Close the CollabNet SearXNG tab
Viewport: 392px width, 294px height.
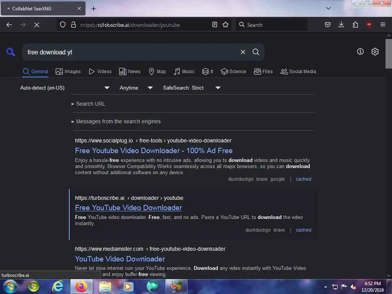point(79,8)
